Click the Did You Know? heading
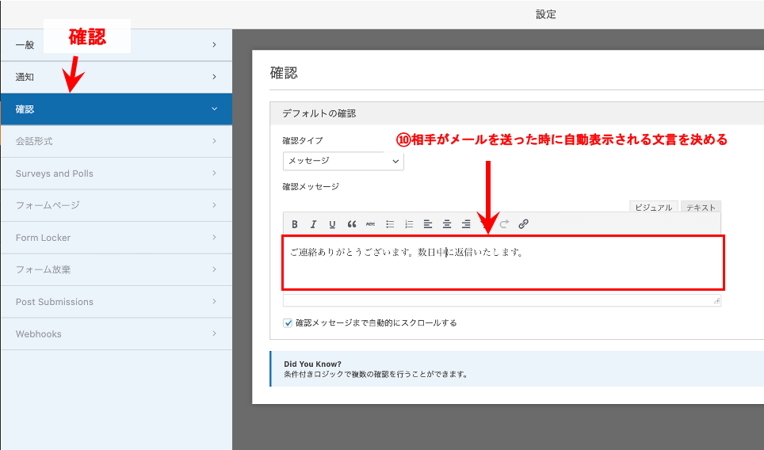The width and height of the screenshot is (764, 450). (x=313, y=364)
